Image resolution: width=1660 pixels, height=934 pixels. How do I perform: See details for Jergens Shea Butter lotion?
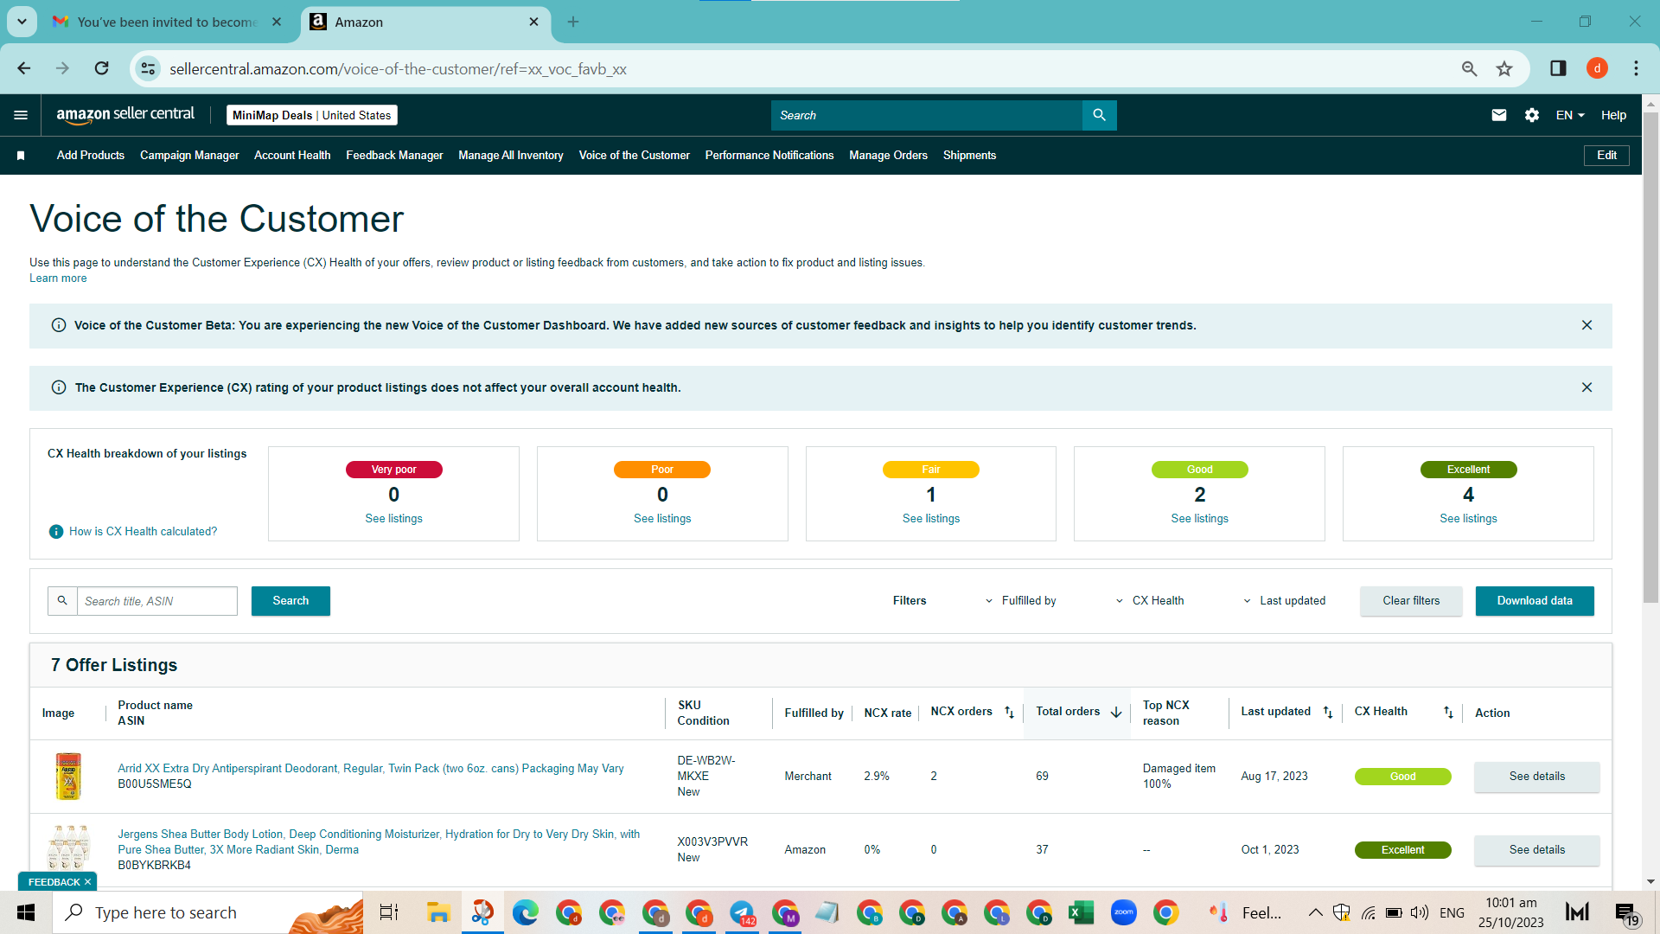[x=1536, y=850]
